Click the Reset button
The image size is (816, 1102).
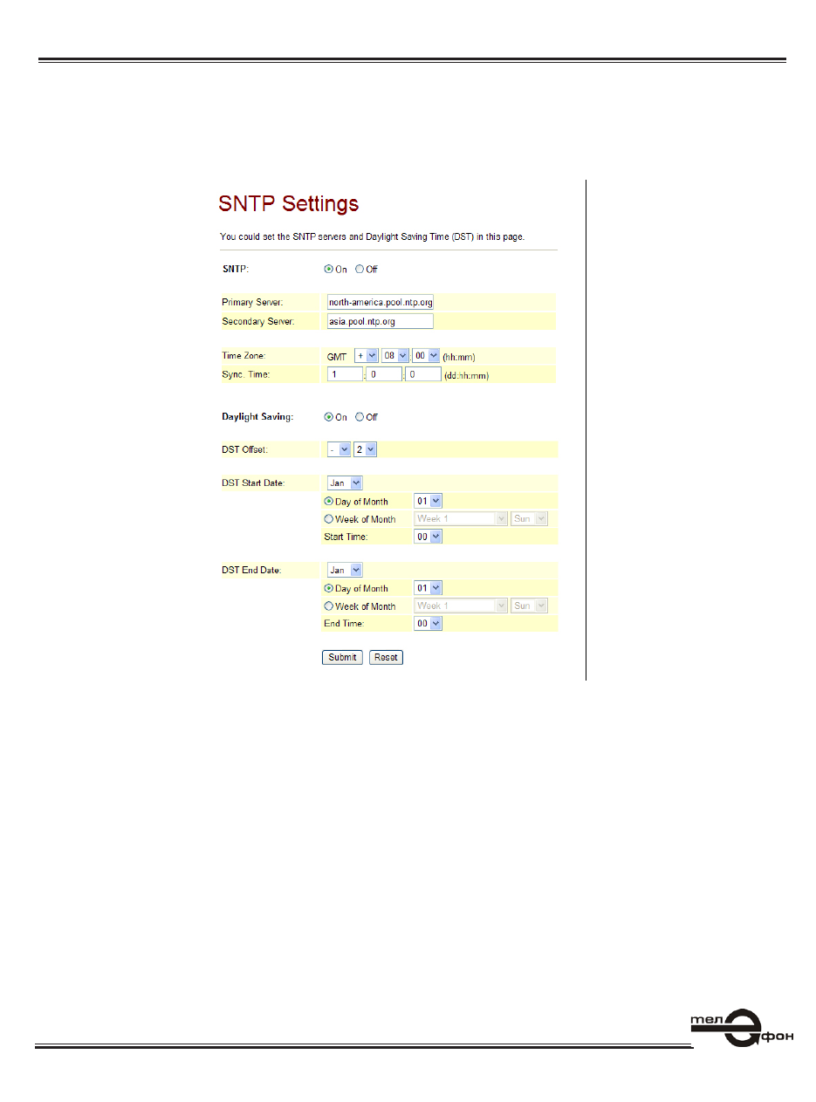point(386,658)
